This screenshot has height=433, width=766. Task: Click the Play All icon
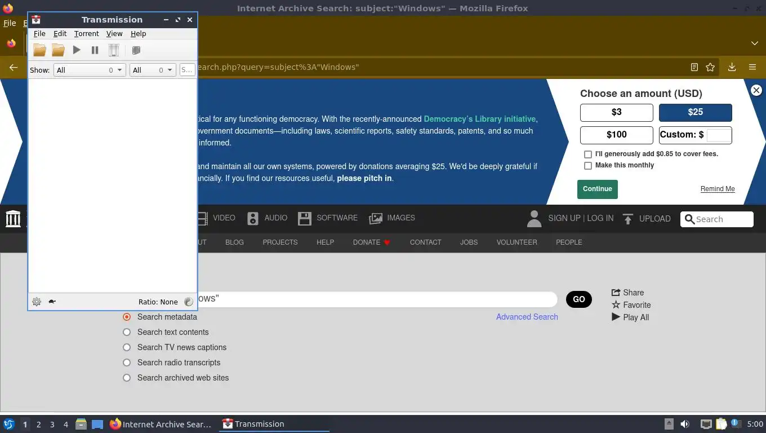tap(616, 317)
